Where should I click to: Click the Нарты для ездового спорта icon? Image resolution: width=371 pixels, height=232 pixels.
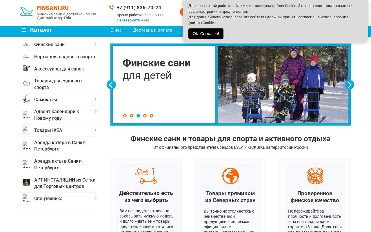coord(26,57)
